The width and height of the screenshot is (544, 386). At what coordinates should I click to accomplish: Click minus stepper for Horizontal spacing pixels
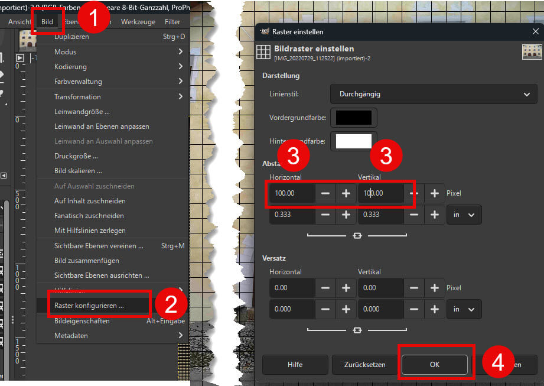pos(325,193)
